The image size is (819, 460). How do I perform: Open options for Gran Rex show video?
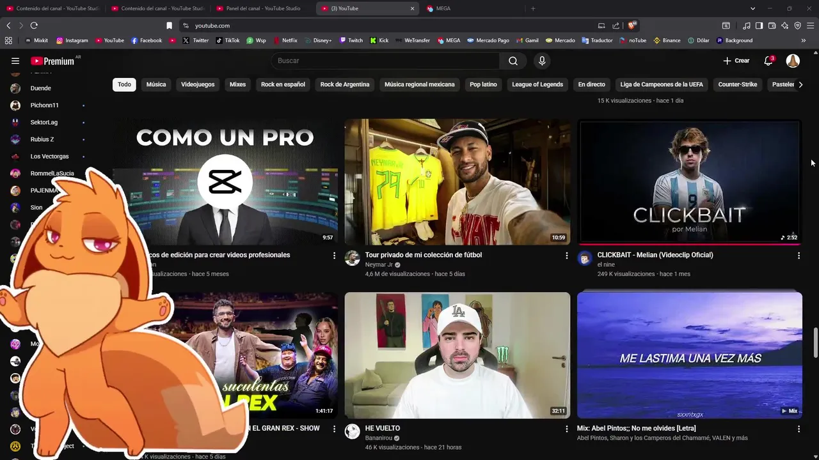[x=334, y=429]
